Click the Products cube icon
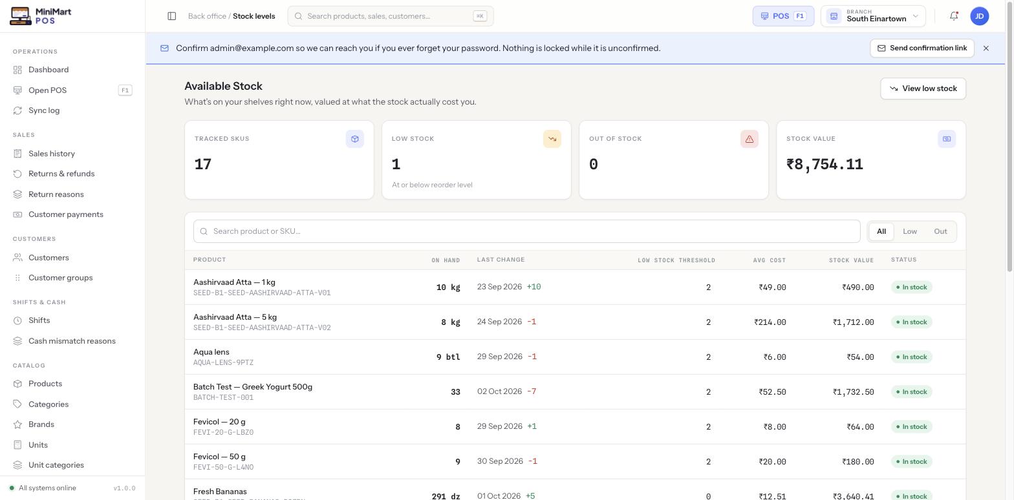This screenshot has width=1014, height=500. tap(17, 384)
